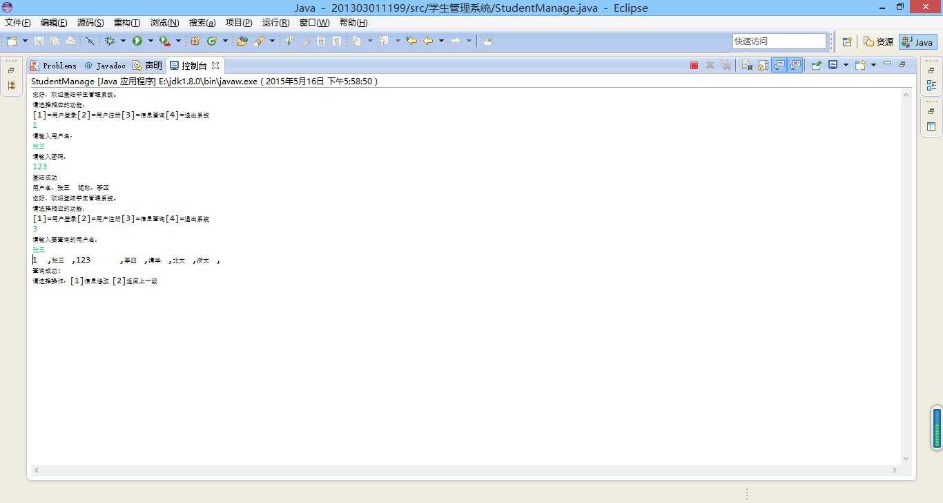Clear the console with Clear Console icon
The width and height of the screenshot is (943, 503).
[747, 66]
